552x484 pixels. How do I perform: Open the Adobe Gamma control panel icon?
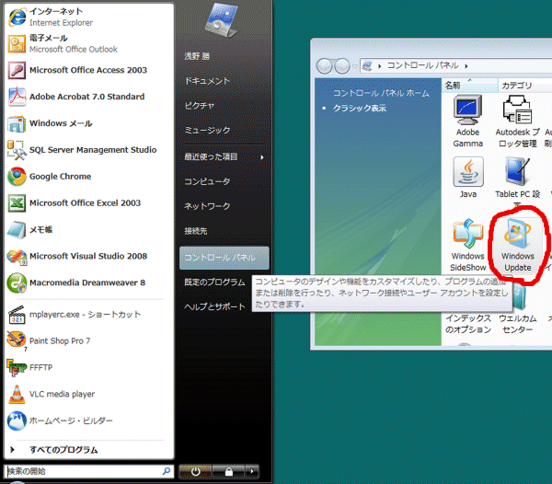[467, 121]
